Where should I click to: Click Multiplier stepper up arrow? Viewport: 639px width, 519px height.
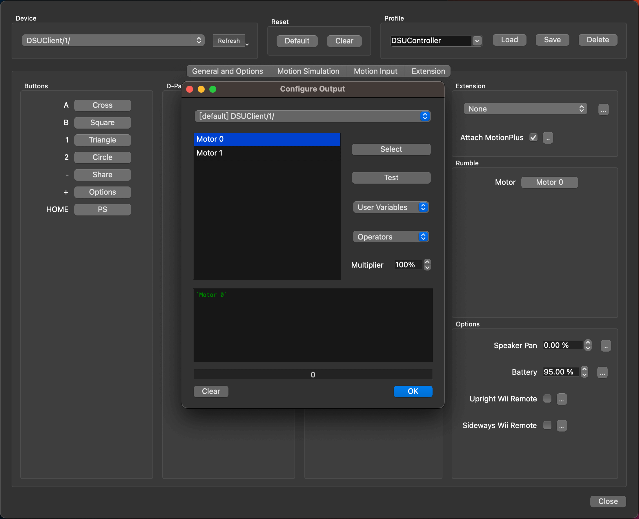tap(427, 262)
